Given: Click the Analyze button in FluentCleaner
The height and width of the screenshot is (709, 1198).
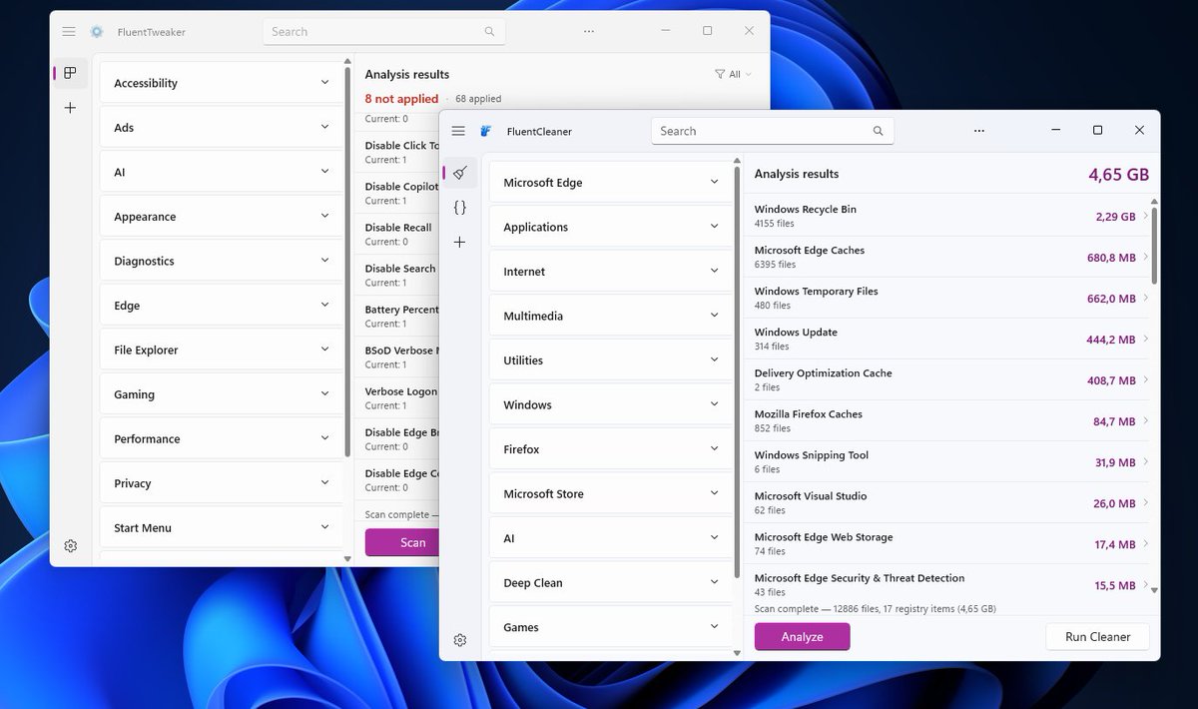Looking at the screenshot, I should (x=802, y=636).
